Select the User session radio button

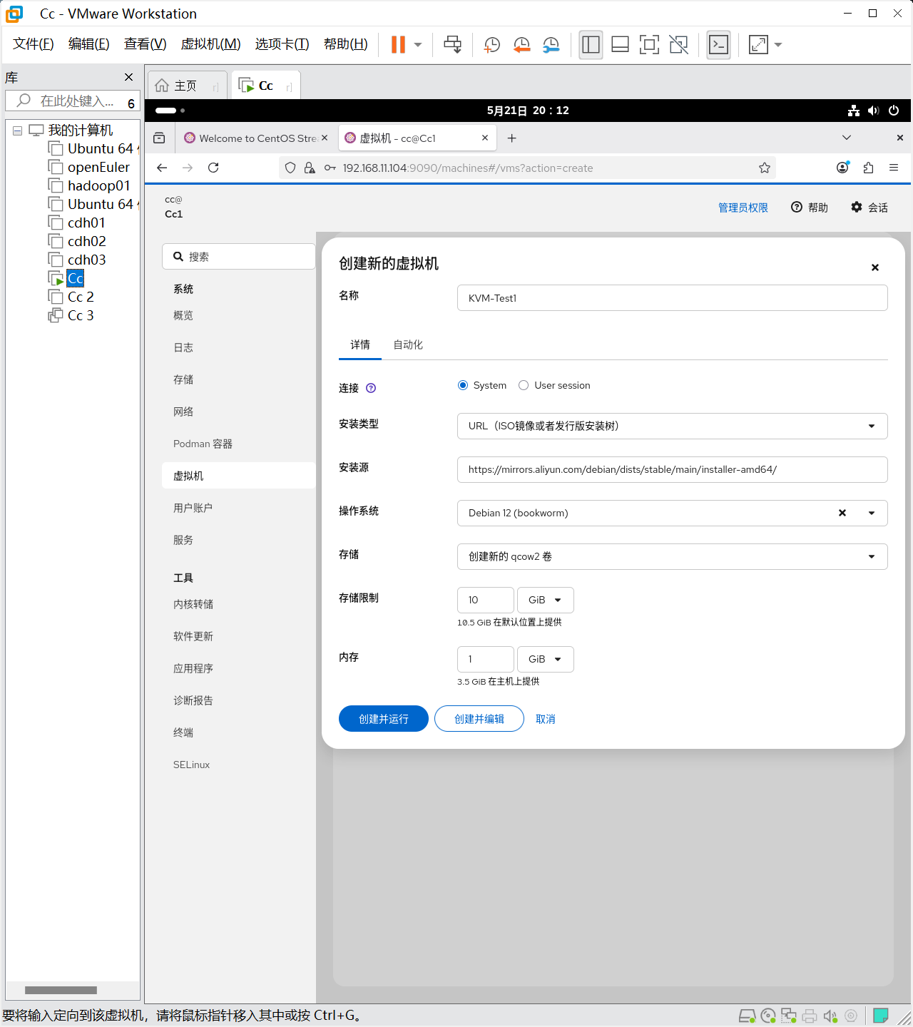(524, 385)
